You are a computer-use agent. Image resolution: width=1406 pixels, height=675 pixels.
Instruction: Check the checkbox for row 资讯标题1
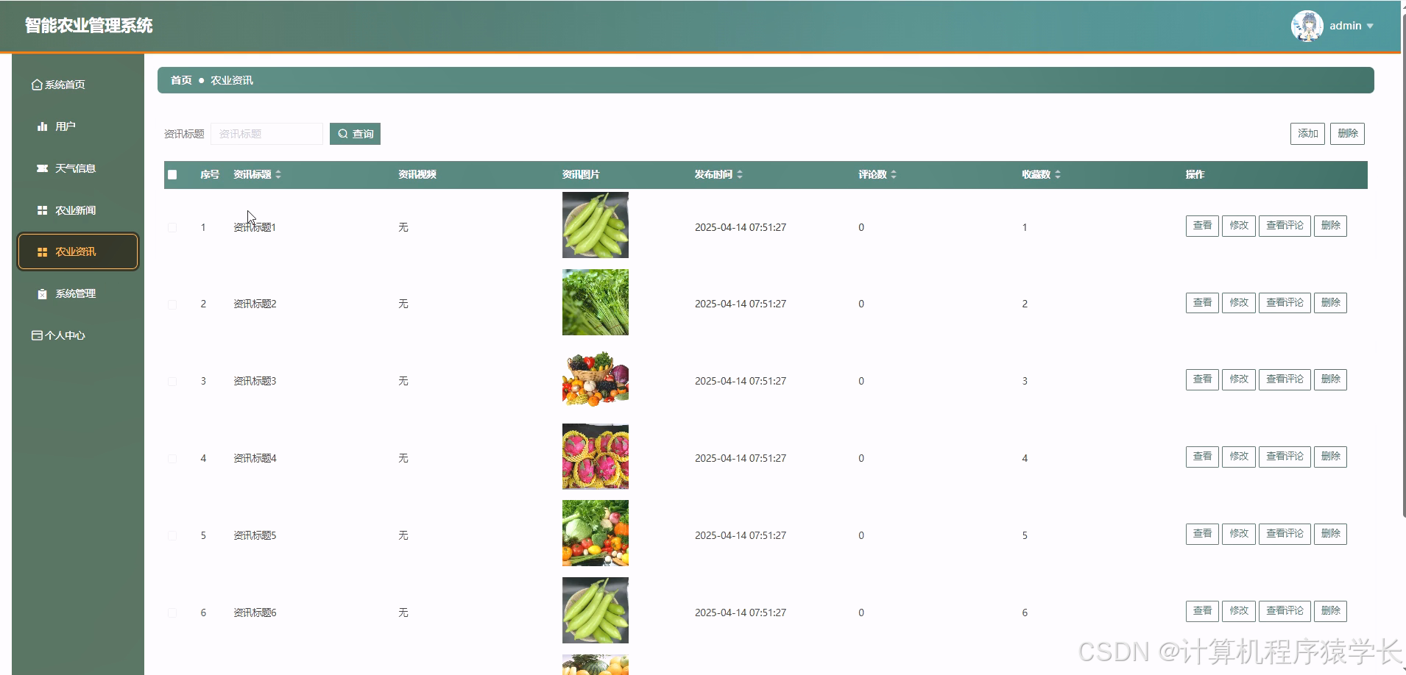coord(172,228)
